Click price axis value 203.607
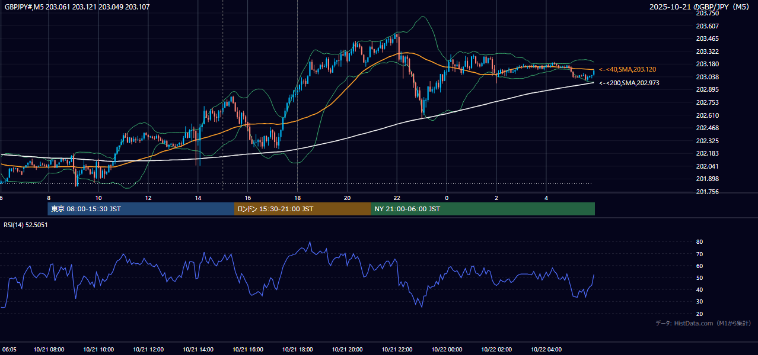Screen dimensions: 758x355 click(707, 26)
